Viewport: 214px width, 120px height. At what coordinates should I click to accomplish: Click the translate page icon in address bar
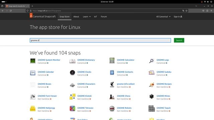click(183, 11)
